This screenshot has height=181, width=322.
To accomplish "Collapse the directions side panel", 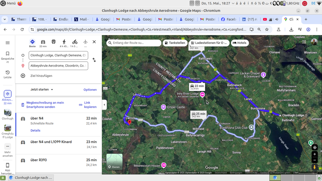I will coord(104,105).
